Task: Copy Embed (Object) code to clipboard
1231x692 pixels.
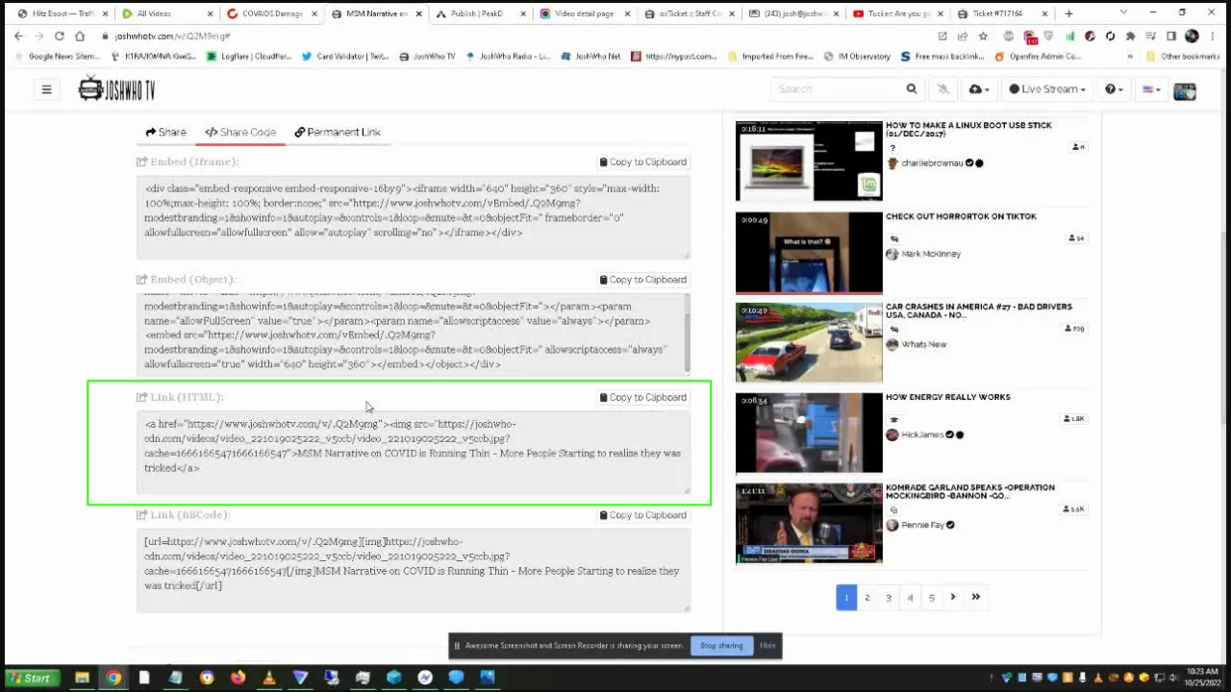Action: coord(643,280)
